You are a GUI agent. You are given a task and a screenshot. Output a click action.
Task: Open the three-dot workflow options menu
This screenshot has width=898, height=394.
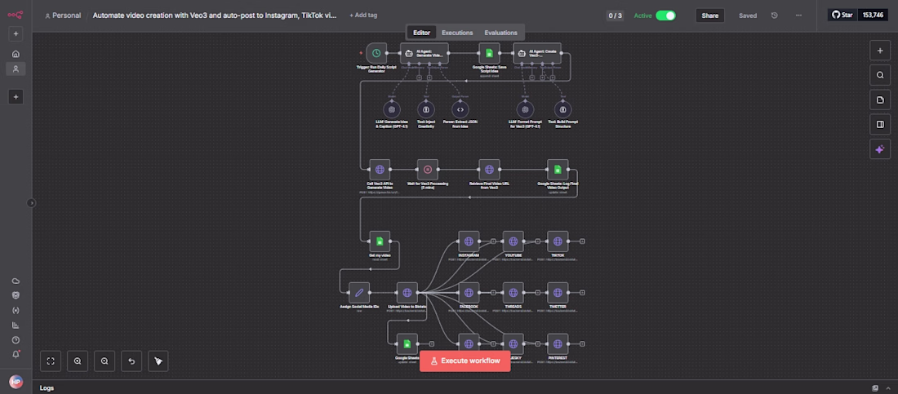click(799, 15)
